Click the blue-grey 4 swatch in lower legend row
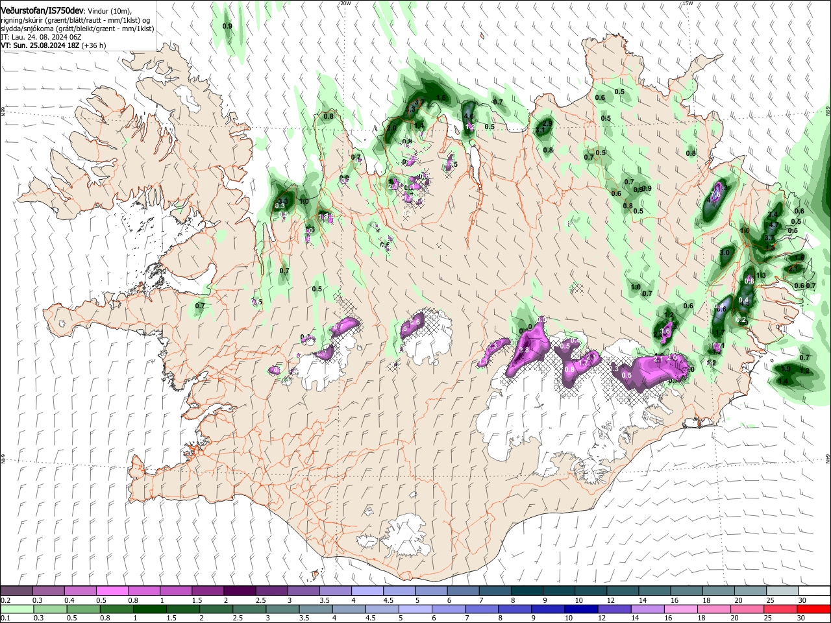The image size is (831, 623). [x=348, y=609]
